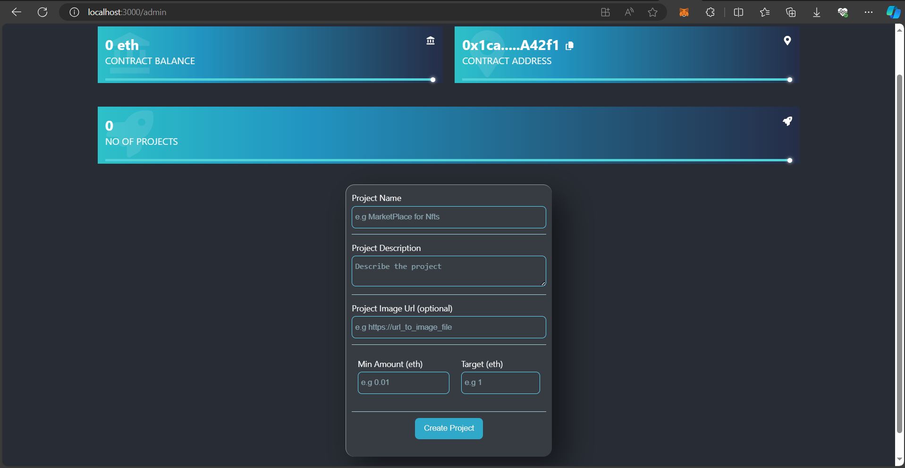Open browser Downloads
The width and height of the screenshot is (905, 468).
pos(816,12)
